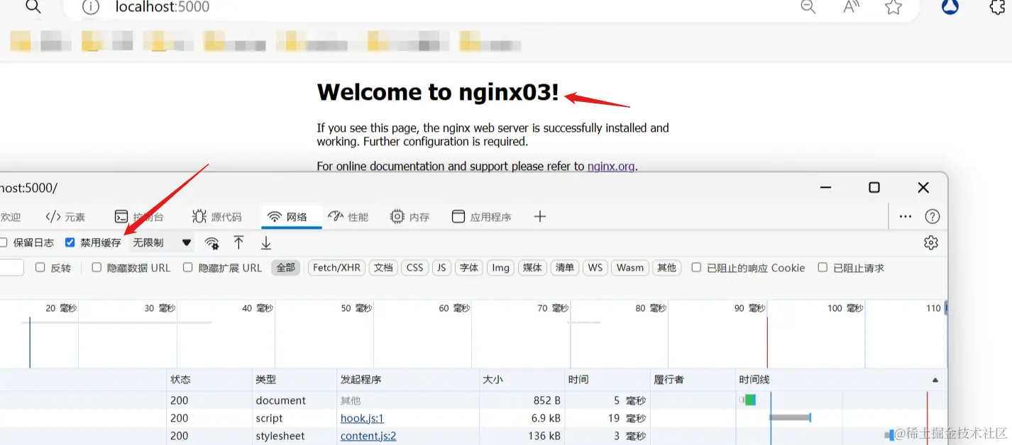Image resolution: width=1012 pixels, height=445 pixels.
Task: Click the localhost:5000 address bar
Action: 163,7
